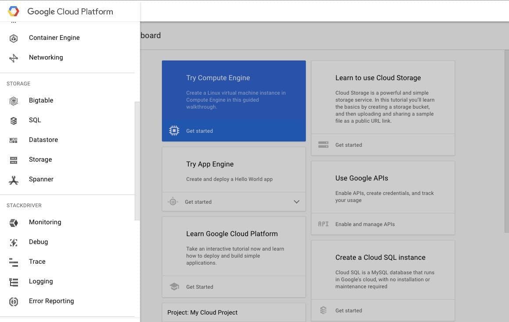509x322 pixels.
Task: Click Get started on Cloud Storage card
Action: pyautogui.click(x=349, y=145)
